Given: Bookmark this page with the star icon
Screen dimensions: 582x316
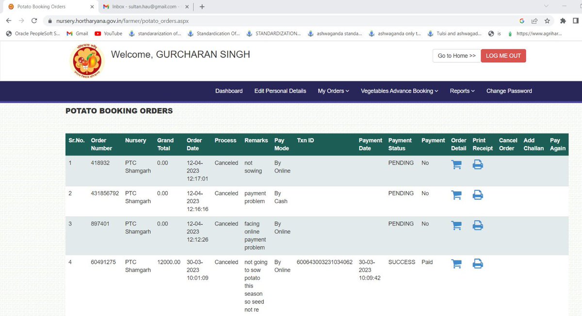Looking at the screenshot, I should pyautogui.click(x=547, y=21).
